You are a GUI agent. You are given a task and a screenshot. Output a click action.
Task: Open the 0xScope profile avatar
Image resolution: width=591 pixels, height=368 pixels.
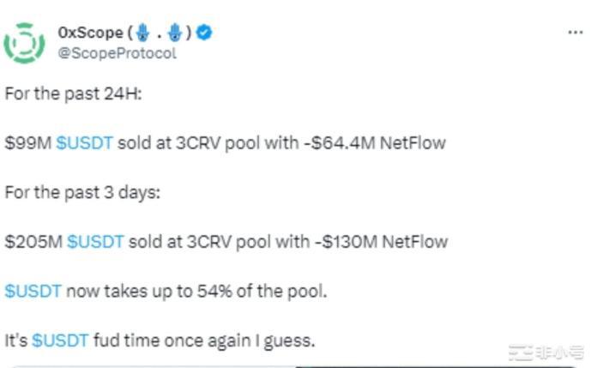pyautogui.click(x=24, y=43)
